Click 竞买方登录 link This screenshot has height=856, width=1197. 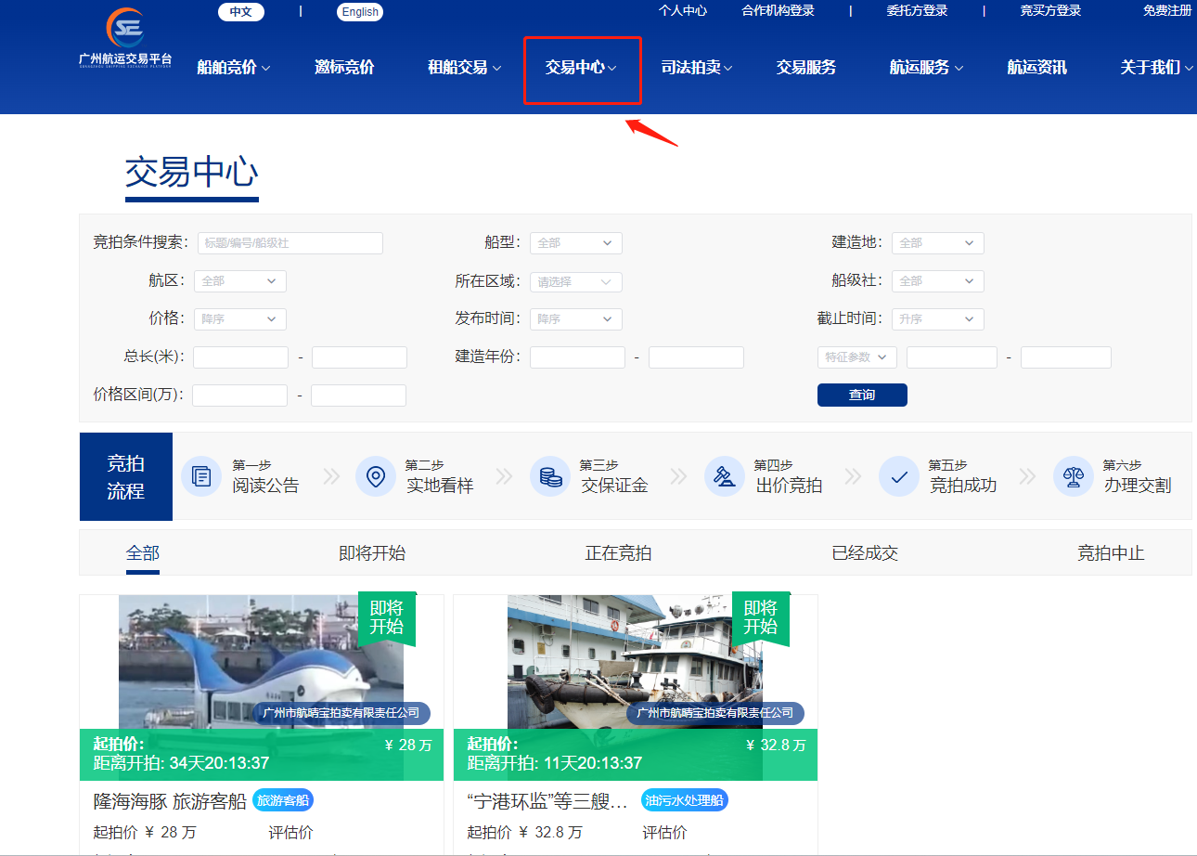pos(1050,11)
